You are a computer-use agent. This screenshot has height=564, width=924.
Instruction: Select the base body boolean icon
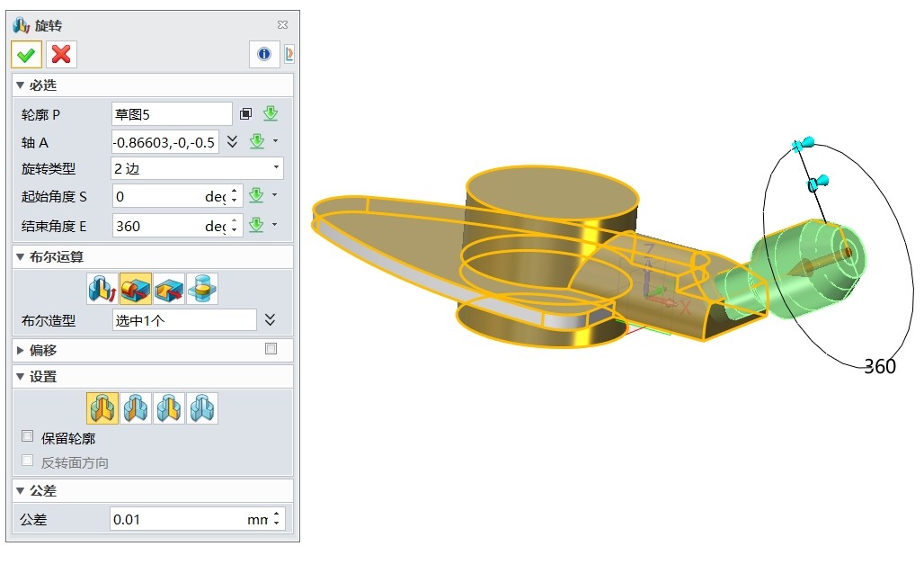[x=102, y=289]
